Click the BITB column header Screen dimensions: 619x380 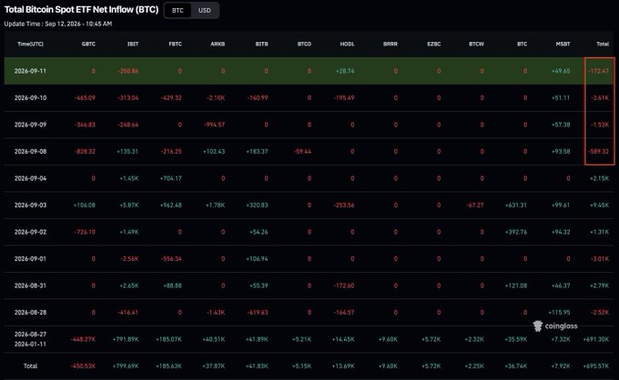pyautogui.click(x=262, y=44)
